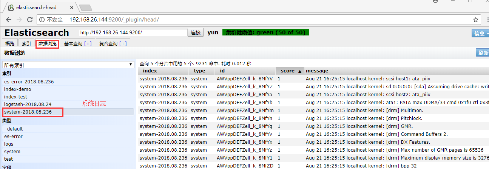Click the 'scsi host2: ata_piix' message
This screenshot has height=169, width=489.
368,94
